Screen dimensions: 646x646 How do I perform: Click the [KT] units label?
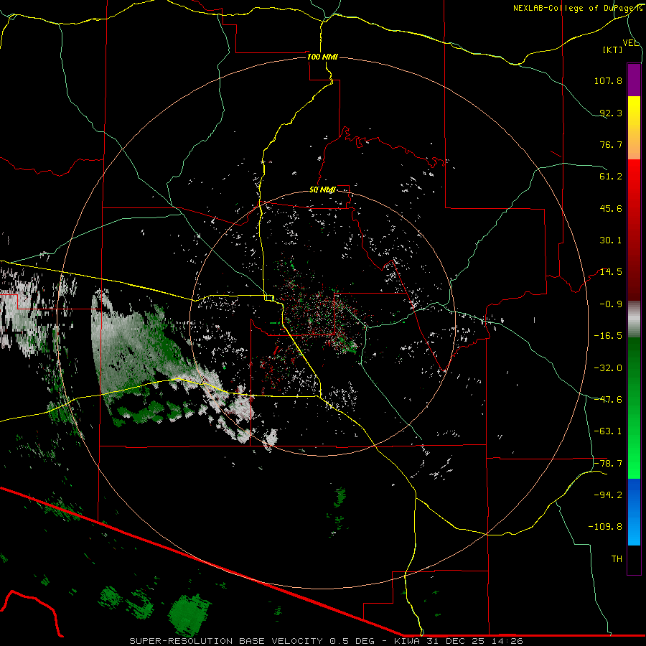(613, 50)
